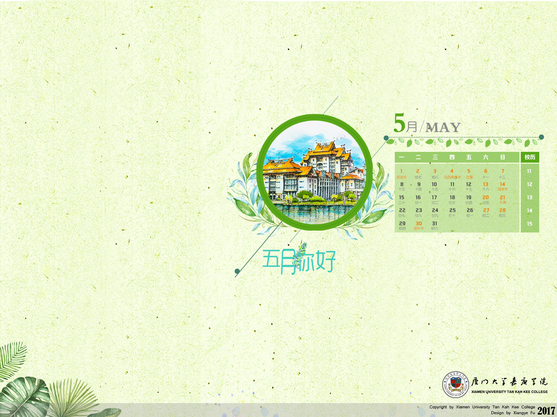Viewport: 557px width, 417px height.
Task: Select May 21 labeled 小满
Action: tap(502, 199)
